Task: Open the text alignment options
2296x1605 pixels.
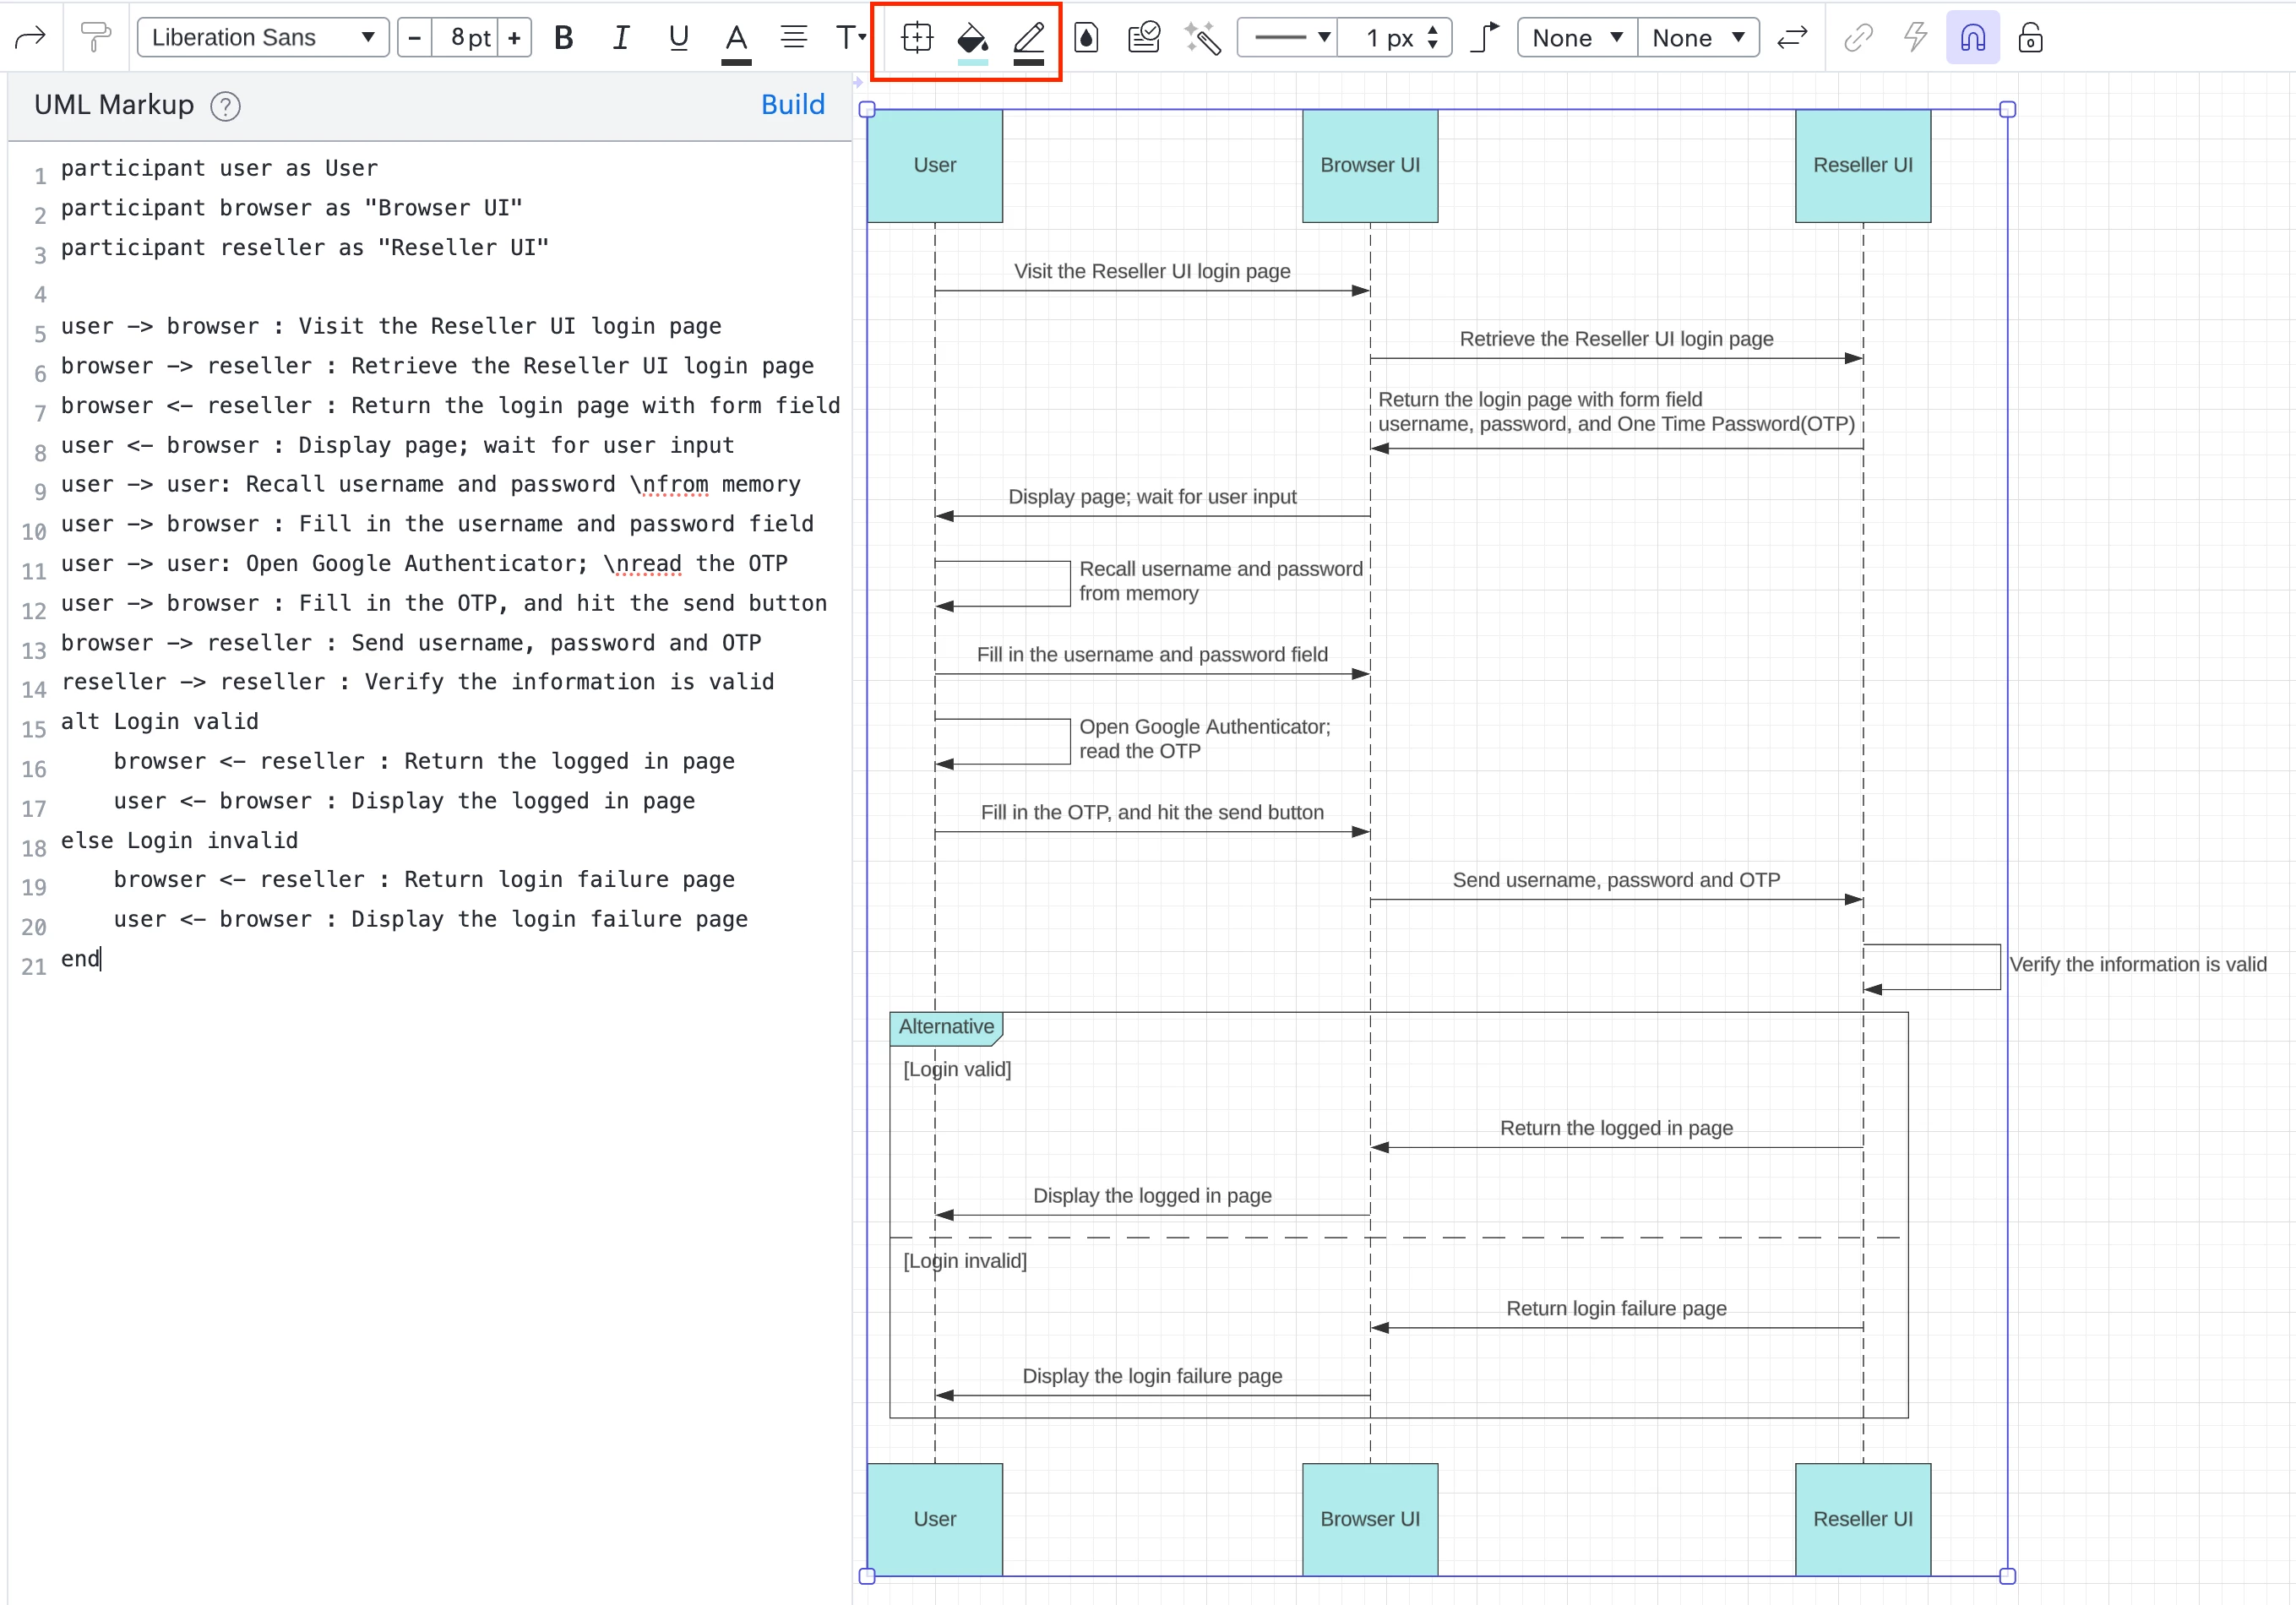Action: pyautogui.click(x=794, y=38)
